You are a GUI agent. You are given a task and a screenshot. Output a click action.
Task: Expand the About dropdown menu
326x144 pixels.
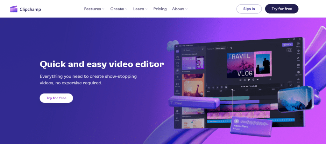(180, 9)
